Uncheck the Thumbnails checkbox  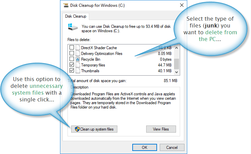tap(72, 71)
